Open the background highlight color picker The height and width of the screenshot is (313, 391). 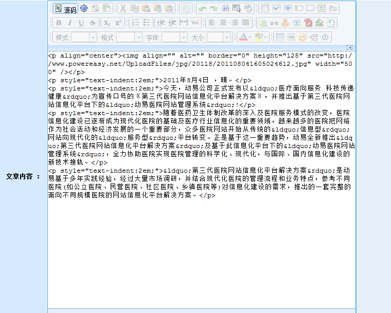pyautogui.click(x=261, y=37)
